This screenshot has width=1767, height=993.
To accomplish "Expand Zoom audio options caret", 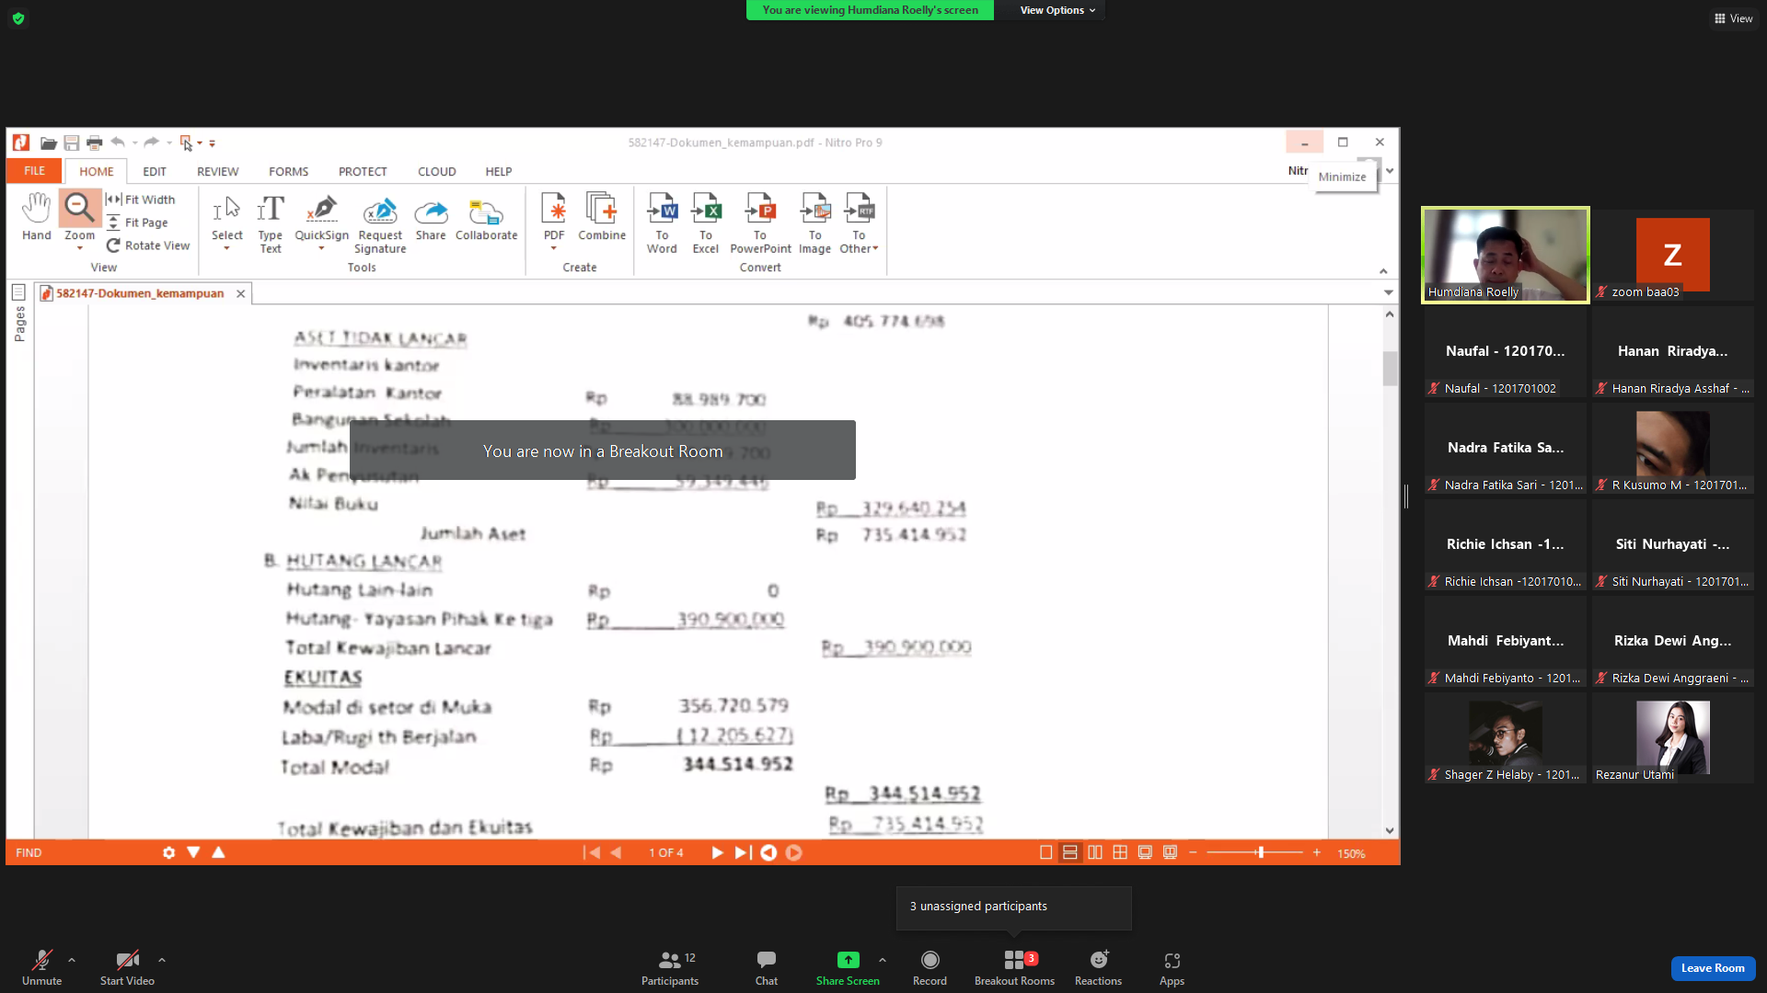I will click(72, 960).
